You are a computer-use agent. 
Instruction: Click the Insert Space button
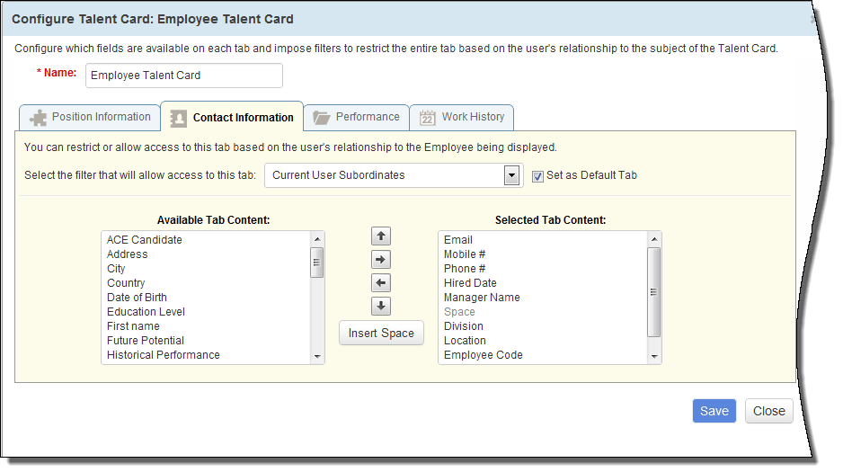(x=381, y=334)
